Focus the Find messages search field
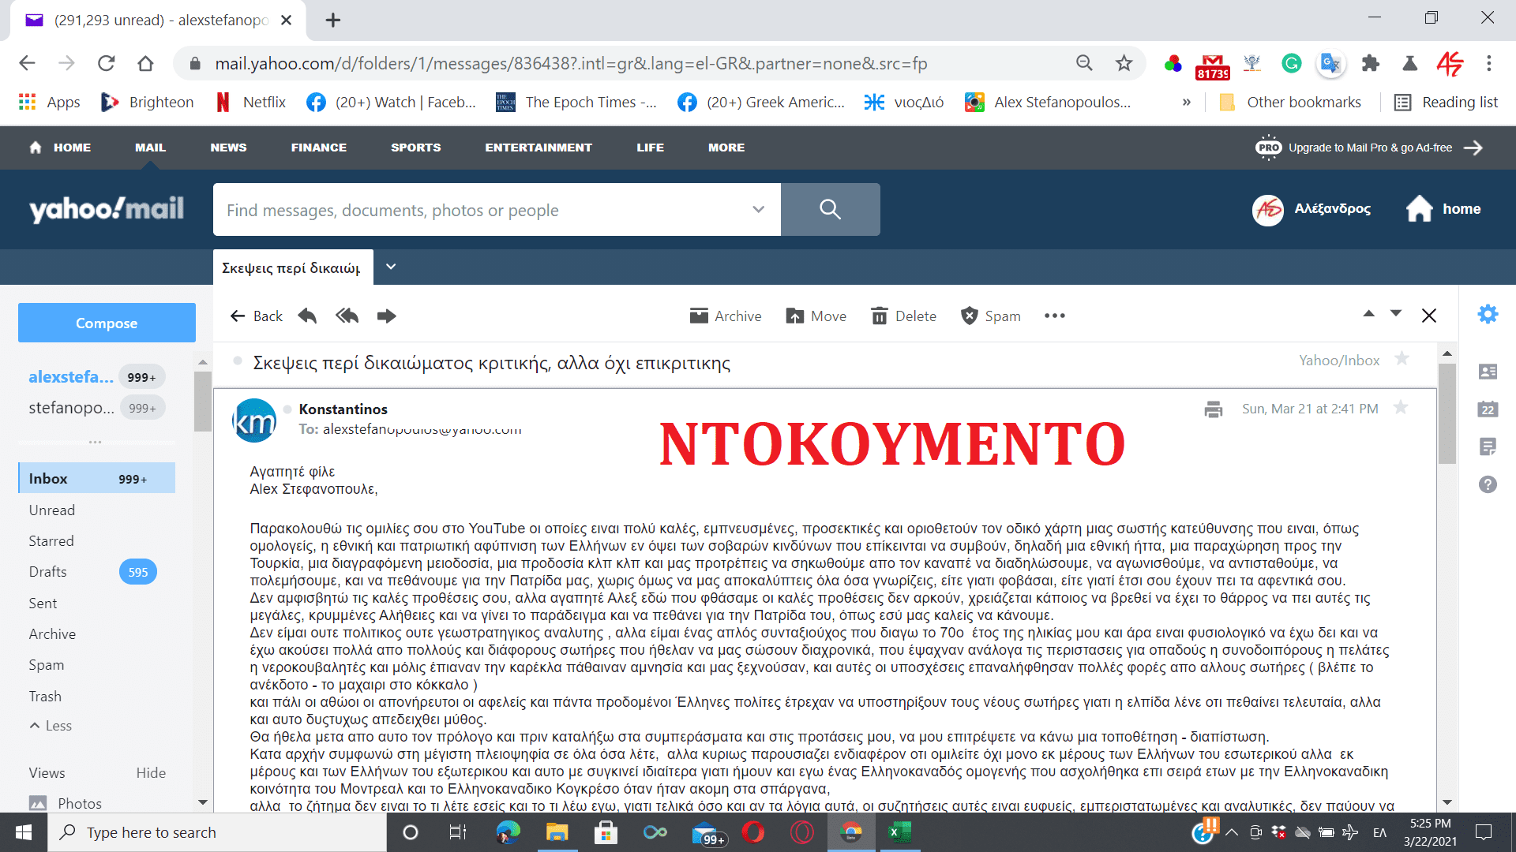The height and width of the screenshot is (852, 1516). coord(482,210)
